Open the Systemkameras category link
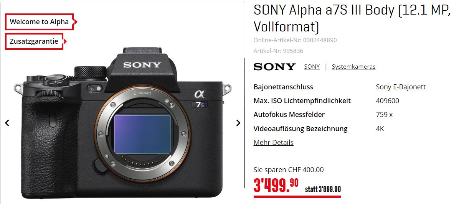The height and width of the screenshot is (204, 459). point(353,67)
